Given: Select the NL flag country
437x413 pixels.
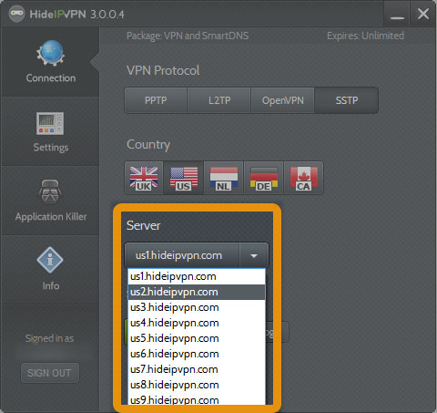Looking at the screenshot, I should (224, 178).
